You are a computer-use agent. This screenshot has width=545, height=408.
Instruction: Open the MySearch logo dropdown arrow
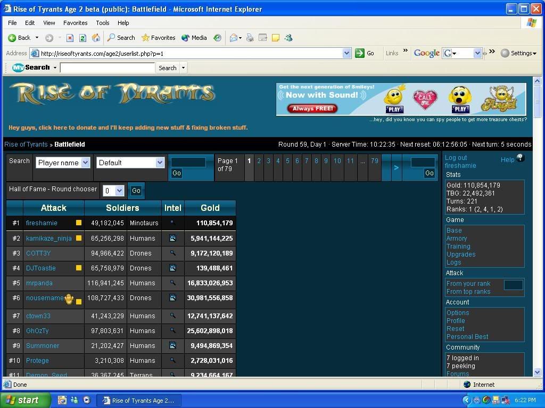(x=55, y=67)
